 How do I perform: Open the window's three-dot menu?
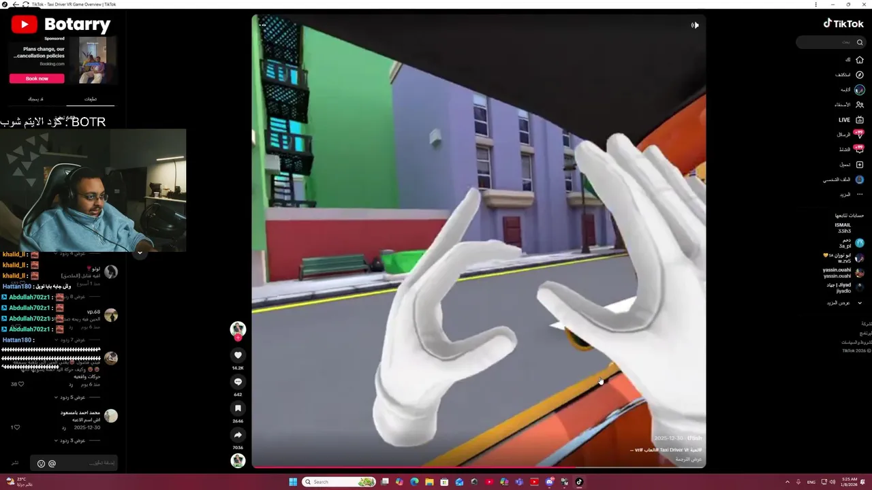click(815, 4)
